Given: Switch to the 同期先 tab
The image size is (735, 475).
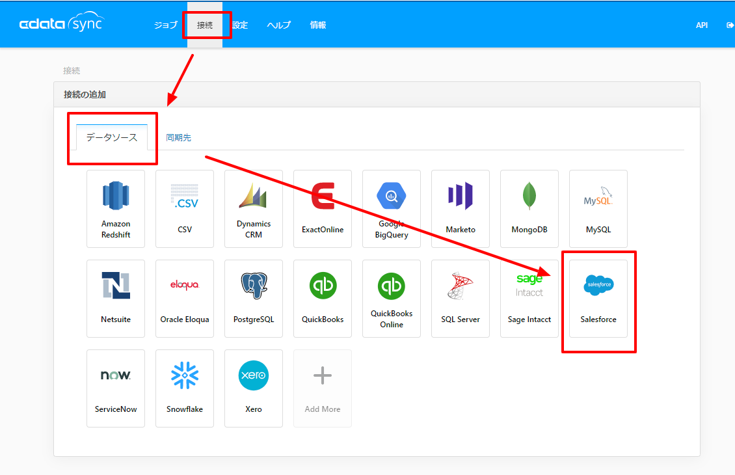Looking at the screenshot, I should [179, 137].
